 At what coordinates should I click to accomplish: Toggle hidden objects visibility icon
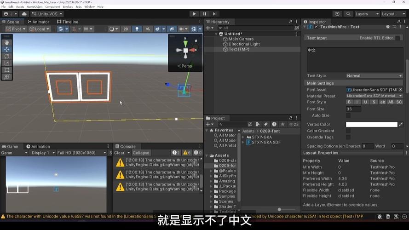tap(172, 29)
